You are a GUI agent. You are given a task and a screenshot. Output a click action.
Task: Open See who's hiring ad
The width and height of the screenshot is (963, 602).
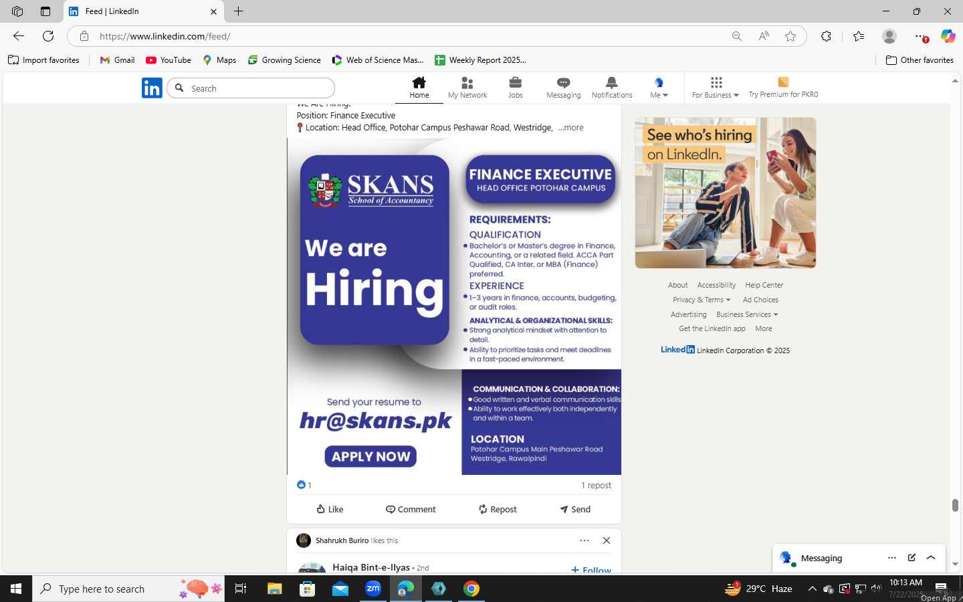click(x=725, y=193)
